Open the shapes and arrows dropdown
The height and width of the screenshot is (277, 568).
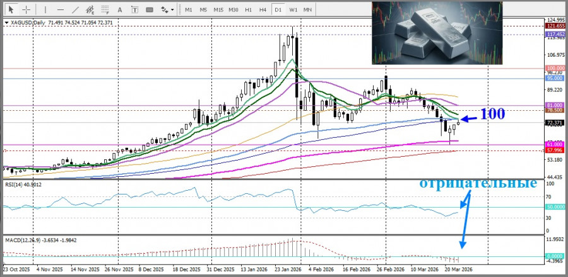tap(167, 9)
